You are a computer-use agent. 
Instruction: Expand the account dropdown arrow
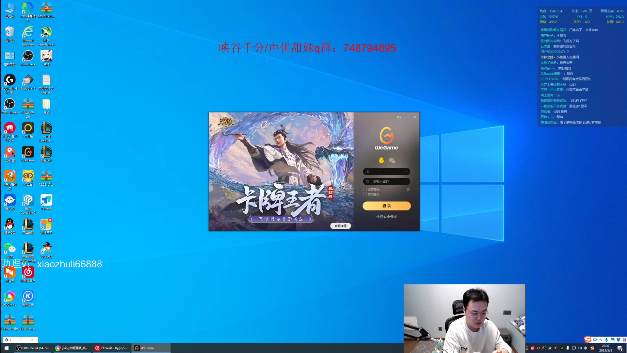point(407,172)
